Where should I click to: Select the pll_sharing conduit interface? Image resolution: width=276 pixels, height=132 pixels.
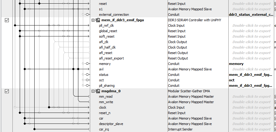tap(107, 86)
